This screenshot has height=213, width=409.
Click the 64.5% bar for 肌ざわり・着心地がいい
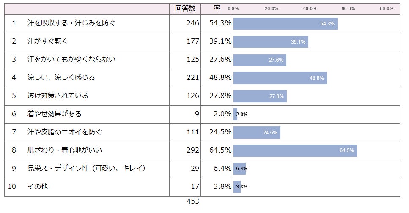pos(295,151)
